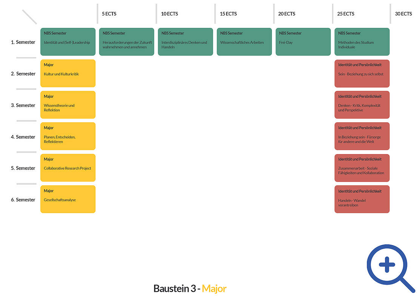Select the Identität und (Self-)Leadership module
Viewport: 419px width, 296px height.
(x=68, y=42)
